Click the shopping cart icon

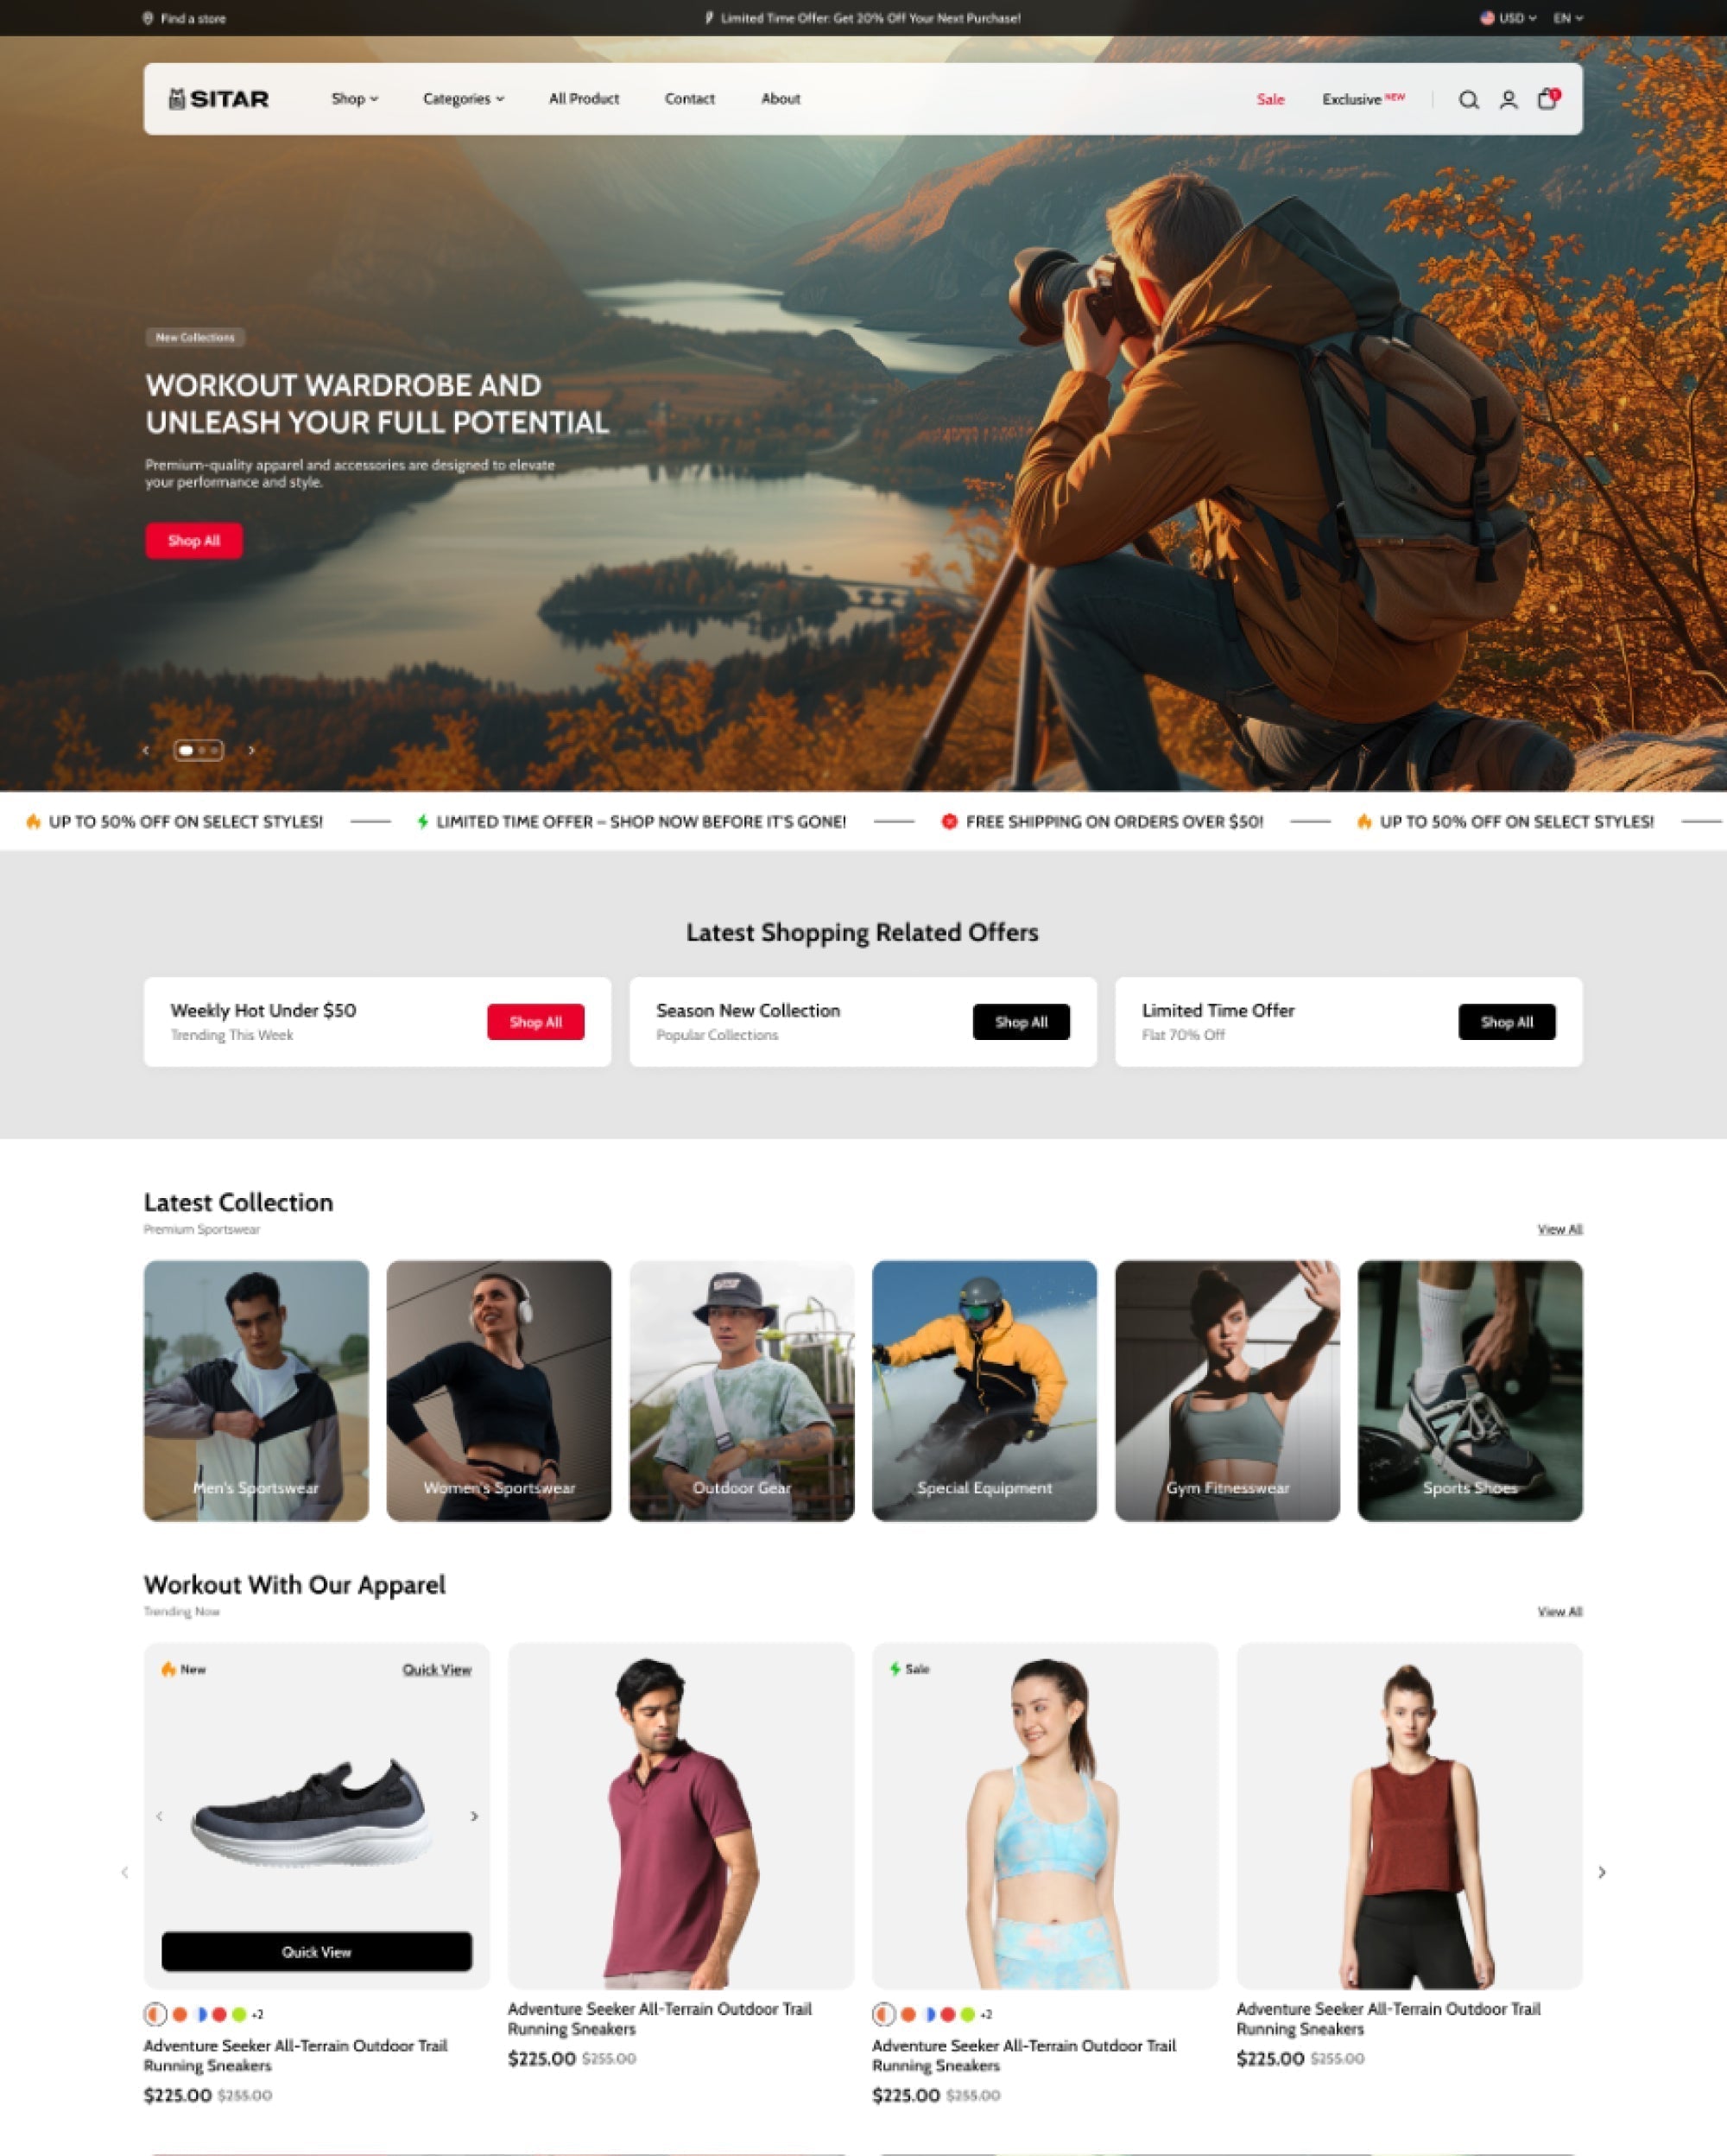pos(1549,98)
